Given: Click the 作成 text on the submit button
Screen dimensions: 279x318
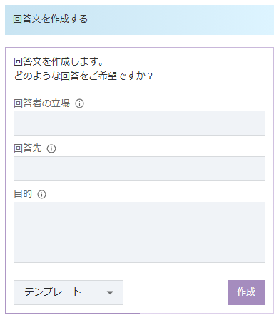Looking at the screenshot, I should pos(246,292).
